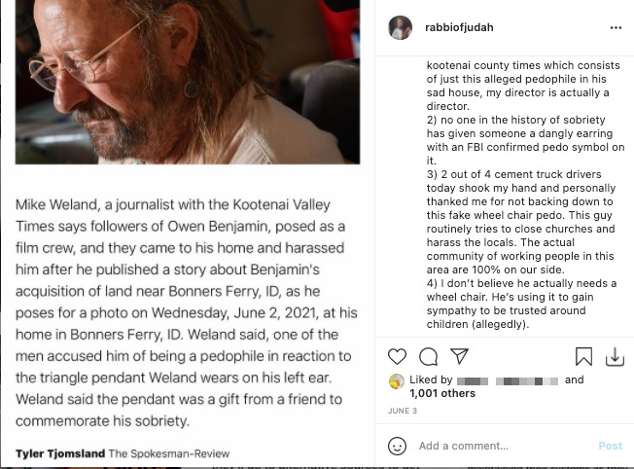Open the rabbiofjudah profile picture
The image size is (634, 469).
[x=400, y=28]
